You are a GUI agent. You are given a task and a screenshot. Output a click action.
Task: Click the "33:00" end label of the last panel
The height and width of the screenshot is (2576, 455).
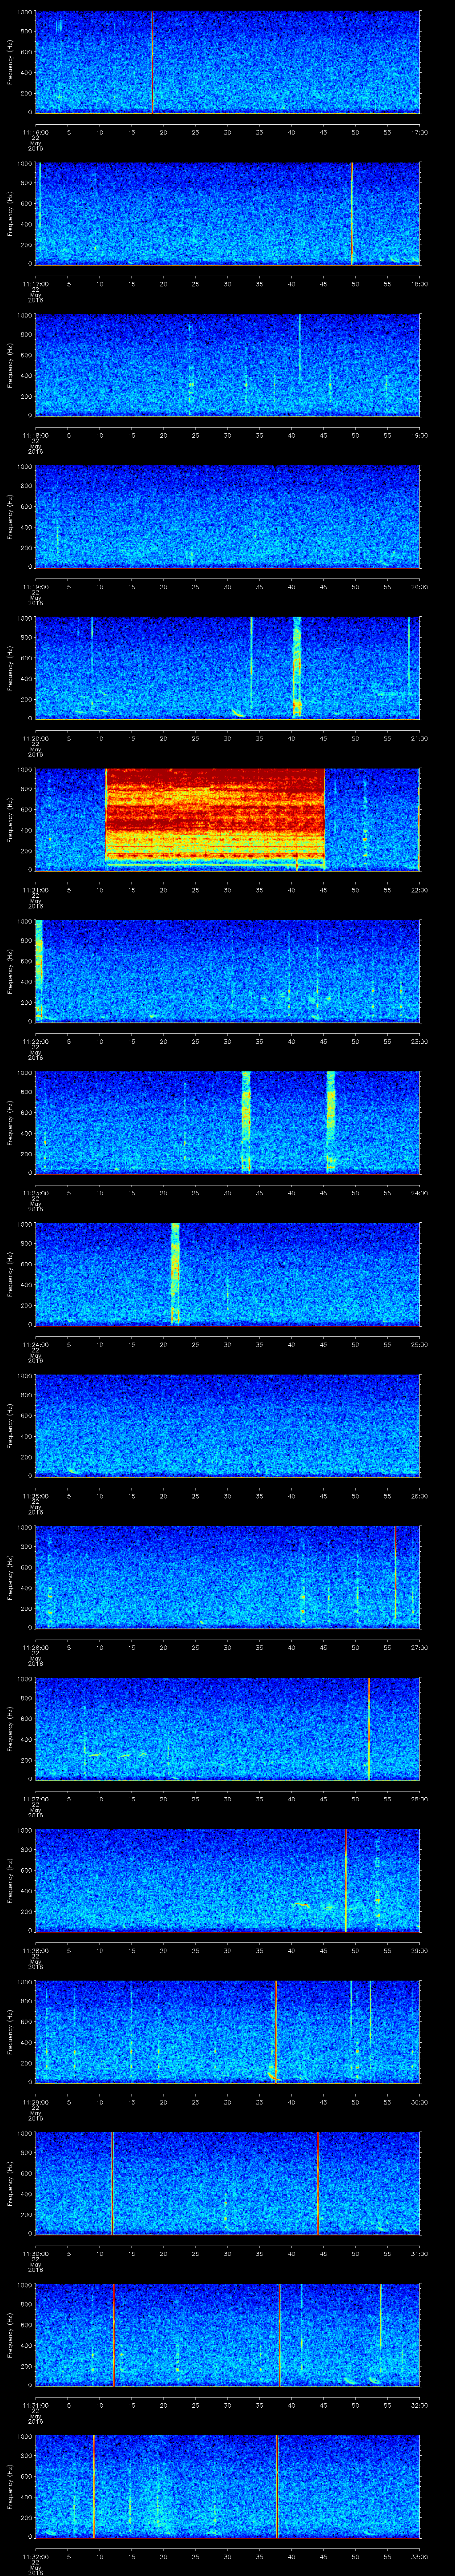419,2556
